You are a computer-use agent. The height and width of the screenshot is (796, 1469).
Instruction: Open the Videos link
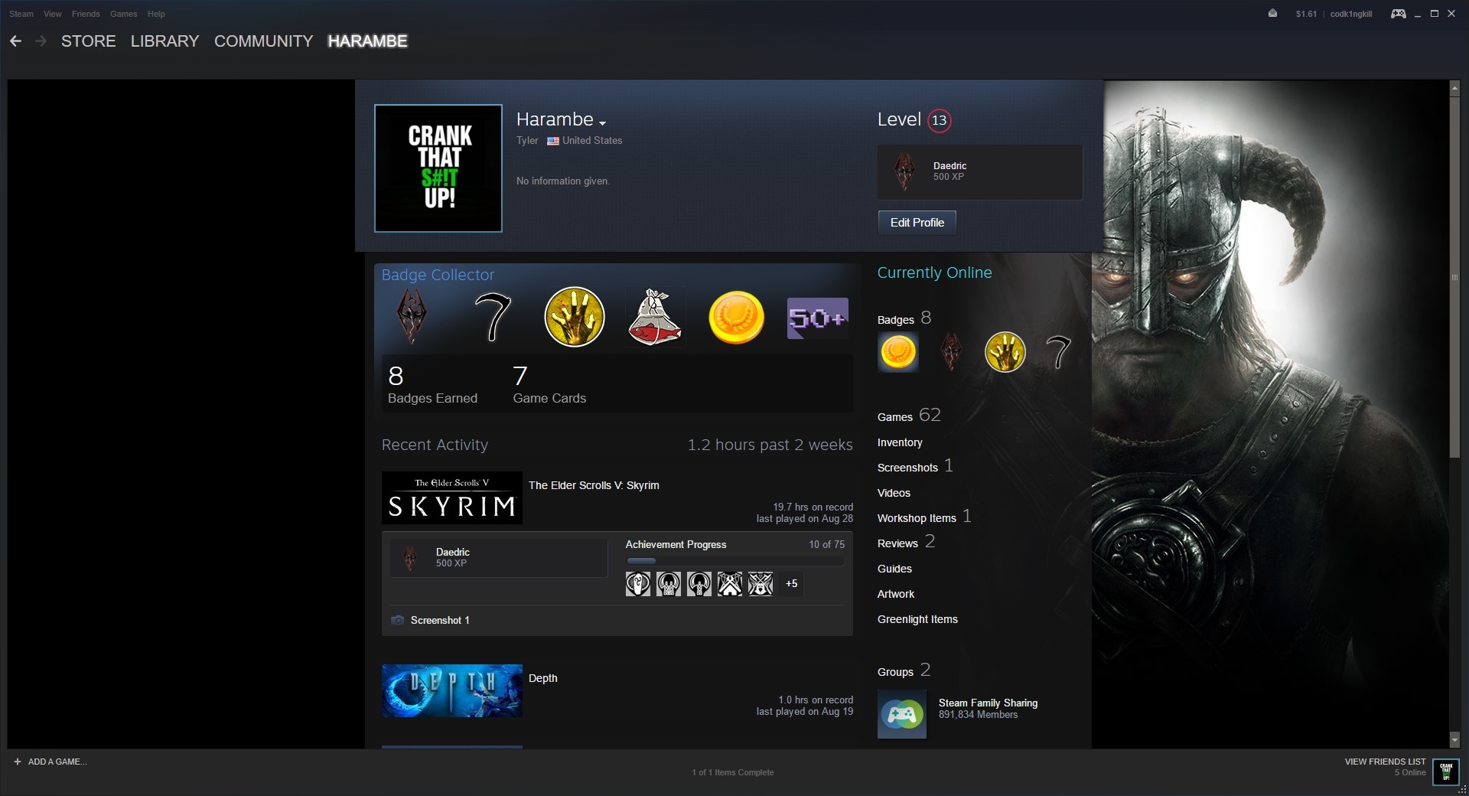[x=894, y=493]
